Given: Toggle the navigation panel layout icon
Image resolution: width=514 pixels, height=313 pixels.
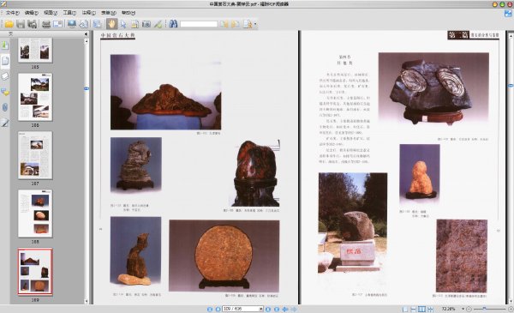Looking at the screenshot, I should click(98, 24).
